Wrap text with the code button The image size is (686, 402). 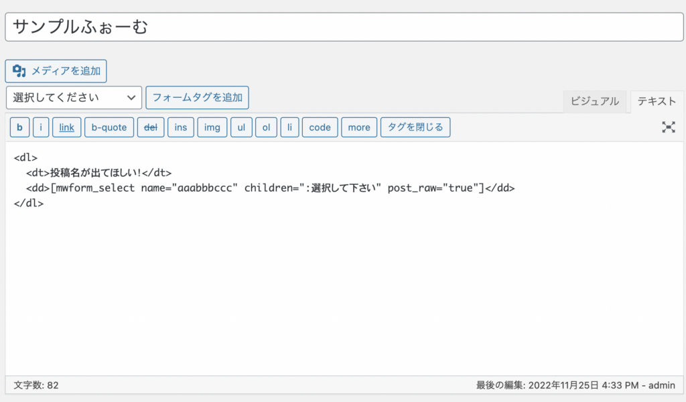coord(320,127)
